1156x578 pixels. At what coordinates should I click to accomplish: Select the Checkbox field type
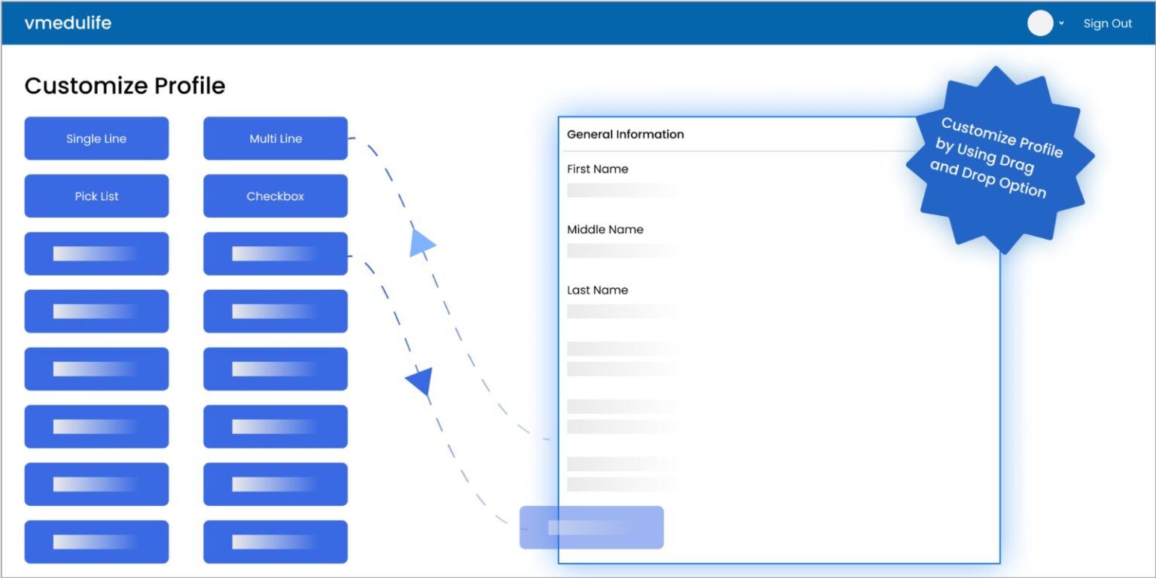tap(275, 196)
